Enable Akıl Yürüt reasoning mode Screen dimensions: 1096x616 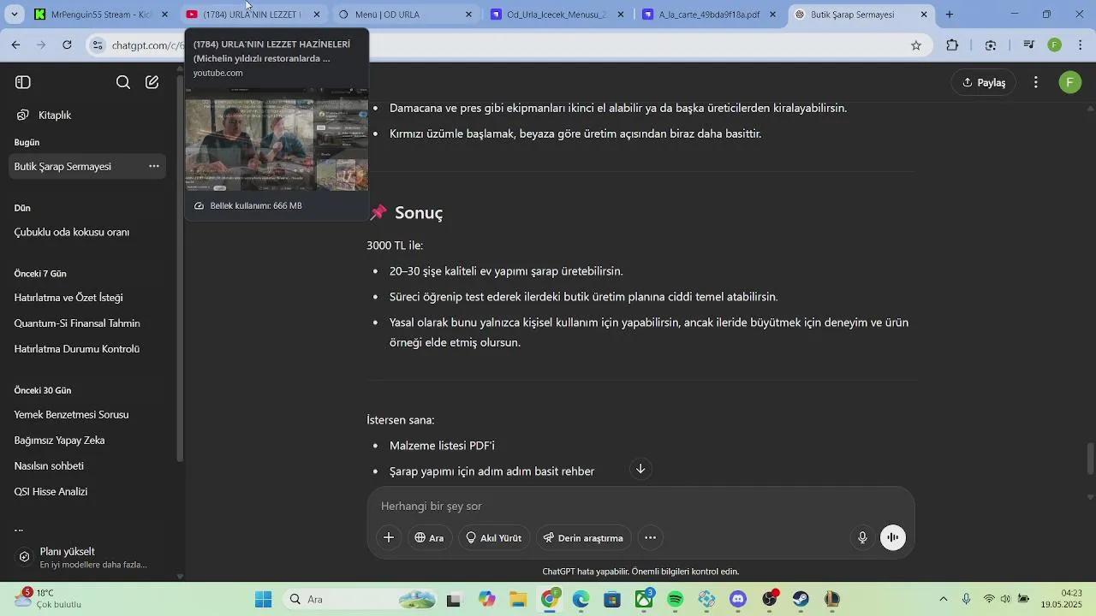pyautogui.click(x=493, y=537)
